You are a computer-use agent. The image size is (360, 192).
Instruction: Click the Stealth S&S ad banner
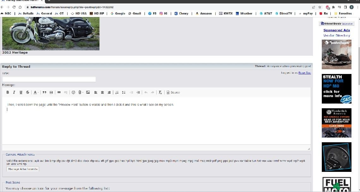tap(337, 89)
